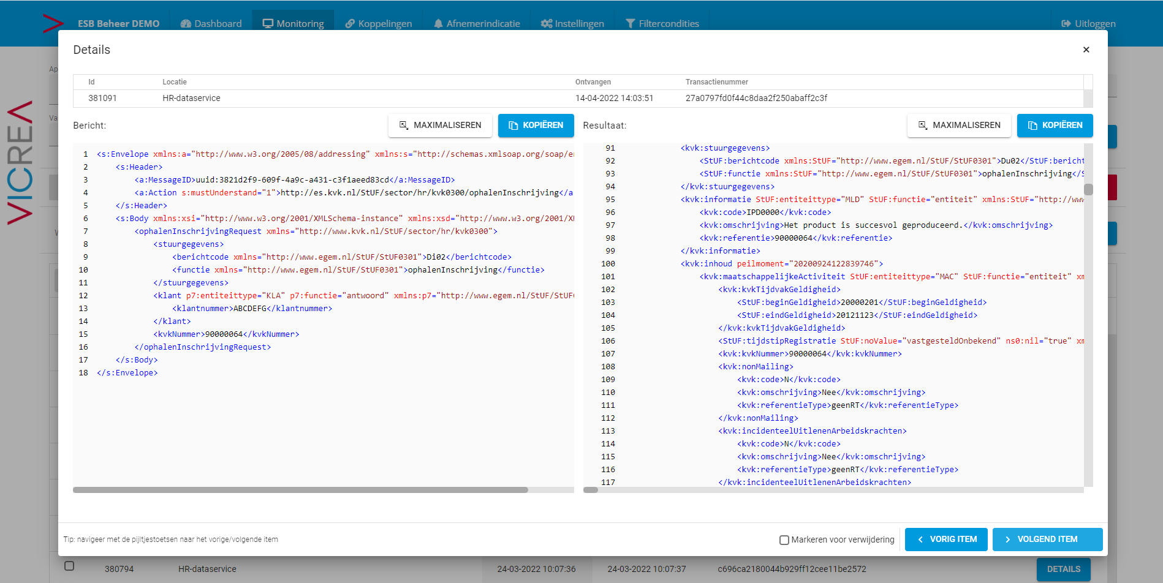Screen dimensions: 1163x583
Task: Click Bericht horizontal scrollbar
Action: point(300,490)
